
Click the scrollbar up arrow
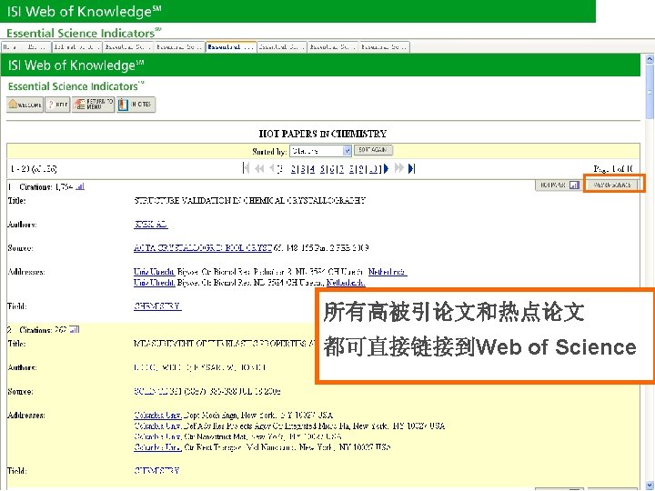click(650, 59)
